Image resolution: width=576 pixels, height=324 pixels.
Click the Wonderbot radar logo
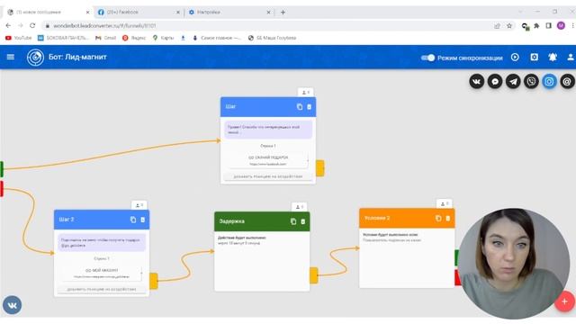(35, 58)
